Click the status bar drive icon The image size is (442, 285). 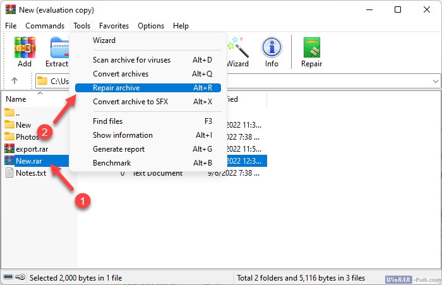[14, 277]
